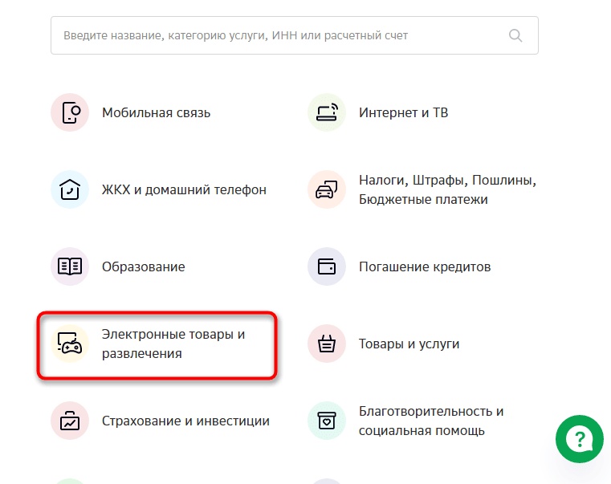Click the heart box icon for Благотворительность
This screenshot has height=484, width=611.
327,421
